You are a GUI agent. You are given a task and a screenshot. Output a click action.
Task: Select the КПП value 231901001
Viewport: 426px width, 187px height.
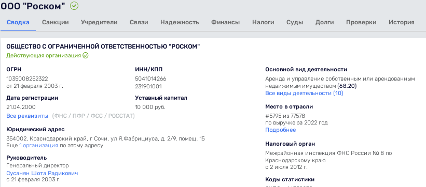148,87
